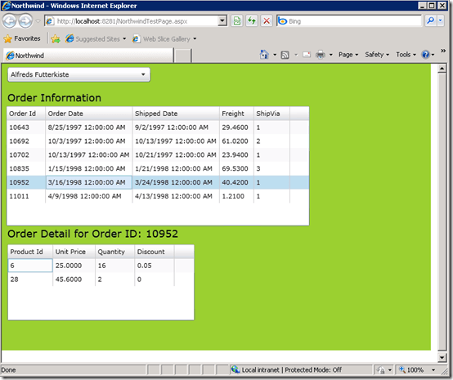Open the Favorites star button

(x=22, y=38)
